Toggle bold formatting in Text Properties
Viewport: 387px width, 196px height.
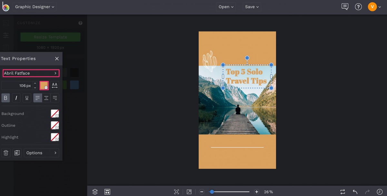5,98
